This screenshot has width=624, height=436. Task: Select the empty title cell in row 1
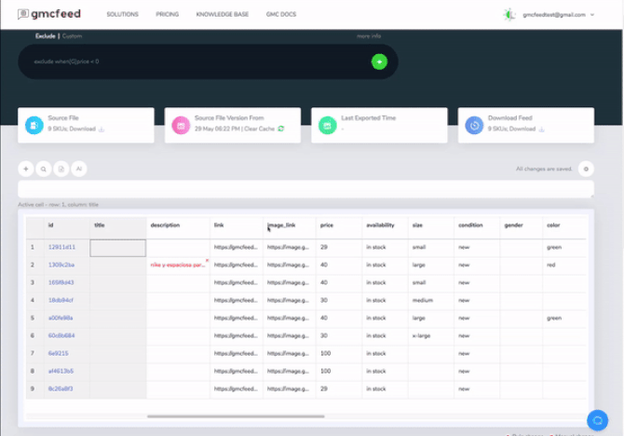(x=118, y=247)
